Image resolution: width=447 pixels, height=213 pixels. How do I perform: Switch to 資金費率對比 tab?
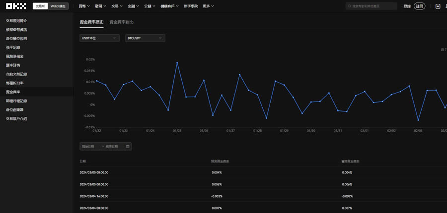click(x=121, y=22)
